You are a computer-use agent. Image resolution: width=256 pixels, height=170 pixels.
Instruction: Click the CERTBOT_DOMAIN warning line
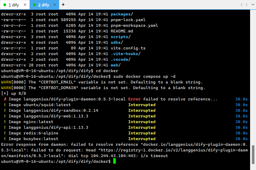(103, 88)
